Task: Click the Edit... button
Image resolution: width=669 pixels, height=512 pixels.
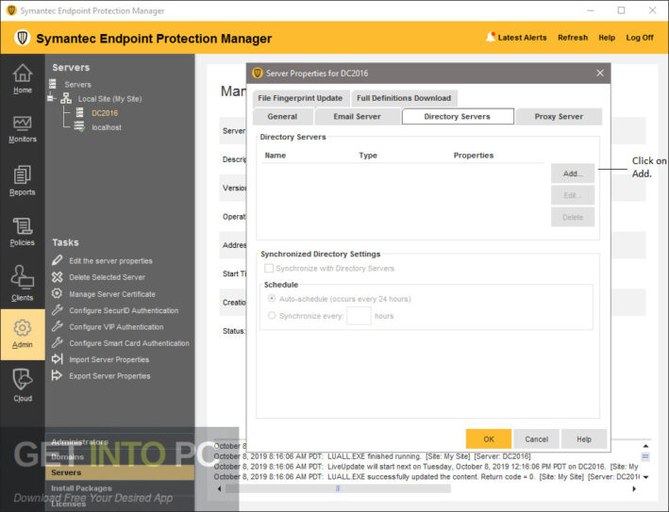Action: (573, 195)
